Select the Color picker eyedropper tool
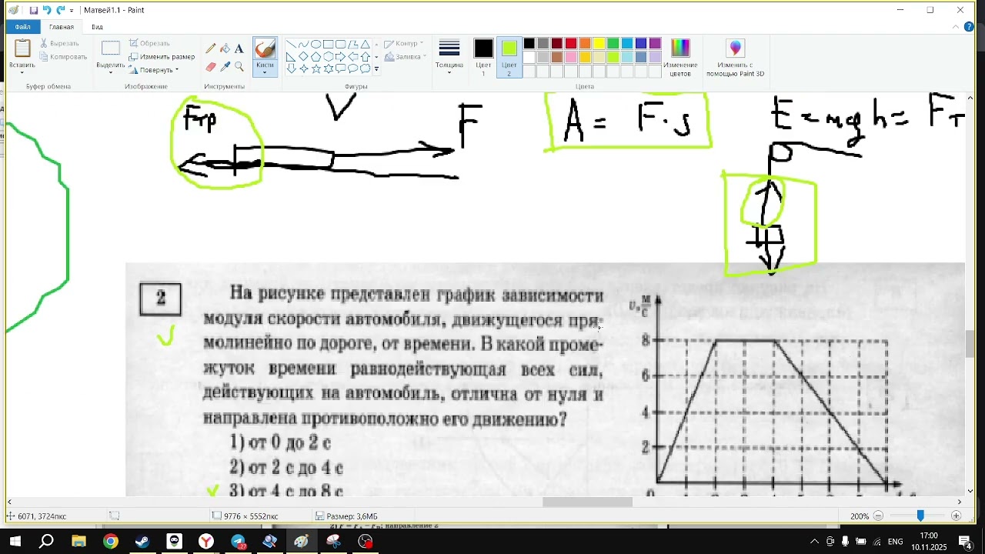Viewport: 985px width, 554px height. point(225,67)
